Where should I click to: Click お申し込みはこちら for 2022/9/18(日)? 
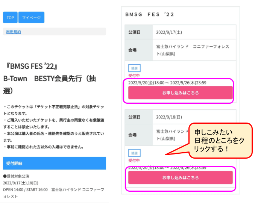click(x=181, y=177)
